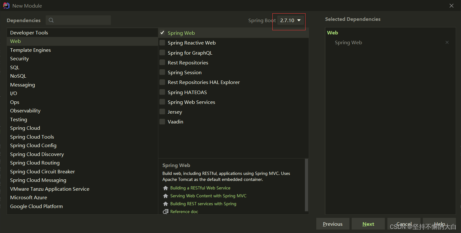Screen dimensions: 461x233
Task: Close the New Module window
Action: [452, 6]
